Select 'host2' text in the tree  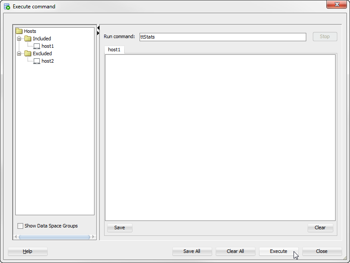point(48,61)
